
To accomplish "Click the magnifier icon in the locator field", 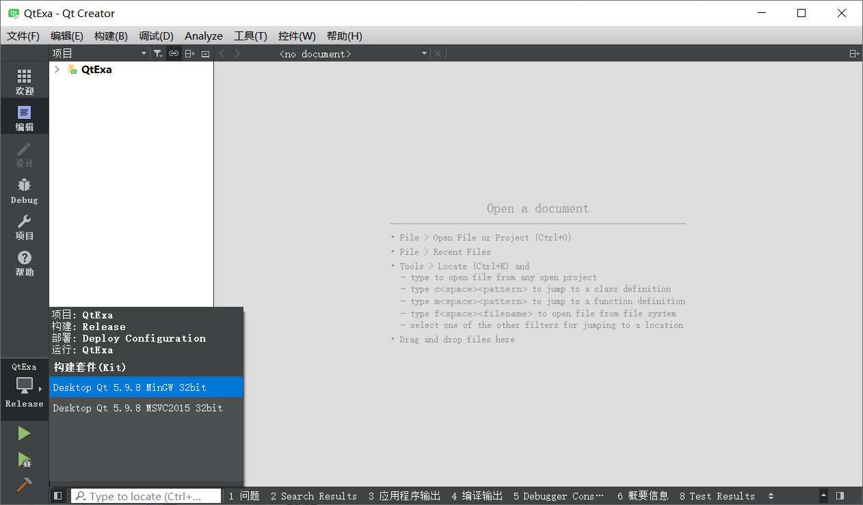I will [81, 497].
